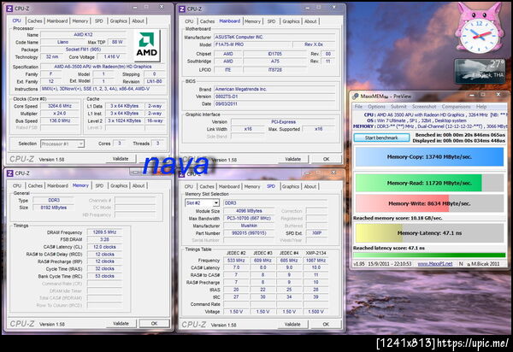Click the DRAM Frequency value 1269.5 MHz

pos(104,232)
